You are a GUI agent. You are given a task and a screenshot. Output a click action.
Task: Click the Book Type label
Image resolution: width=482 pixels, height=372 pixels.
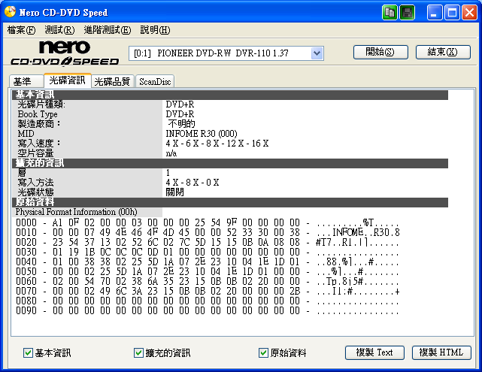[x=38, y=114]
